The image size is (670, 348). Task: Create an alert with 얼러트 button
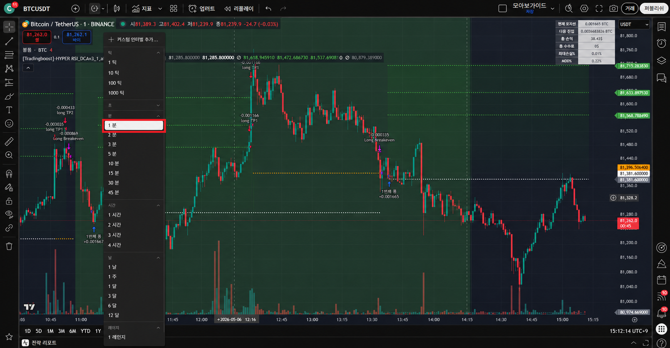[x=202, y=8]
